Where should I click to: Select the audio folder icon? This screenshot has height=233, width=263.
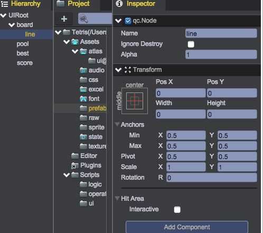[83, 70]
